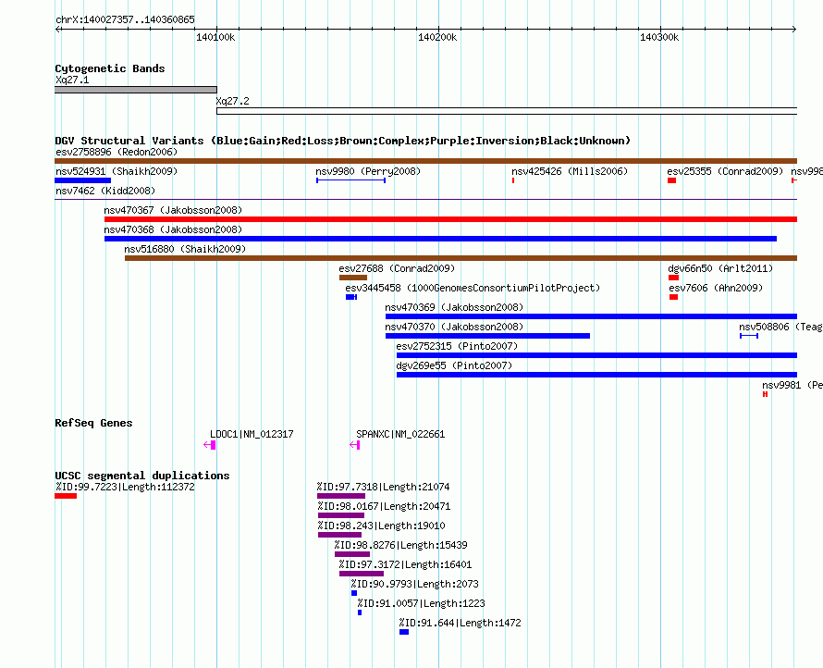Viewport: 823px width, 668px height.
Task: Click the Xq27.1 gray cytogenetic band
Action: point(135,90)
